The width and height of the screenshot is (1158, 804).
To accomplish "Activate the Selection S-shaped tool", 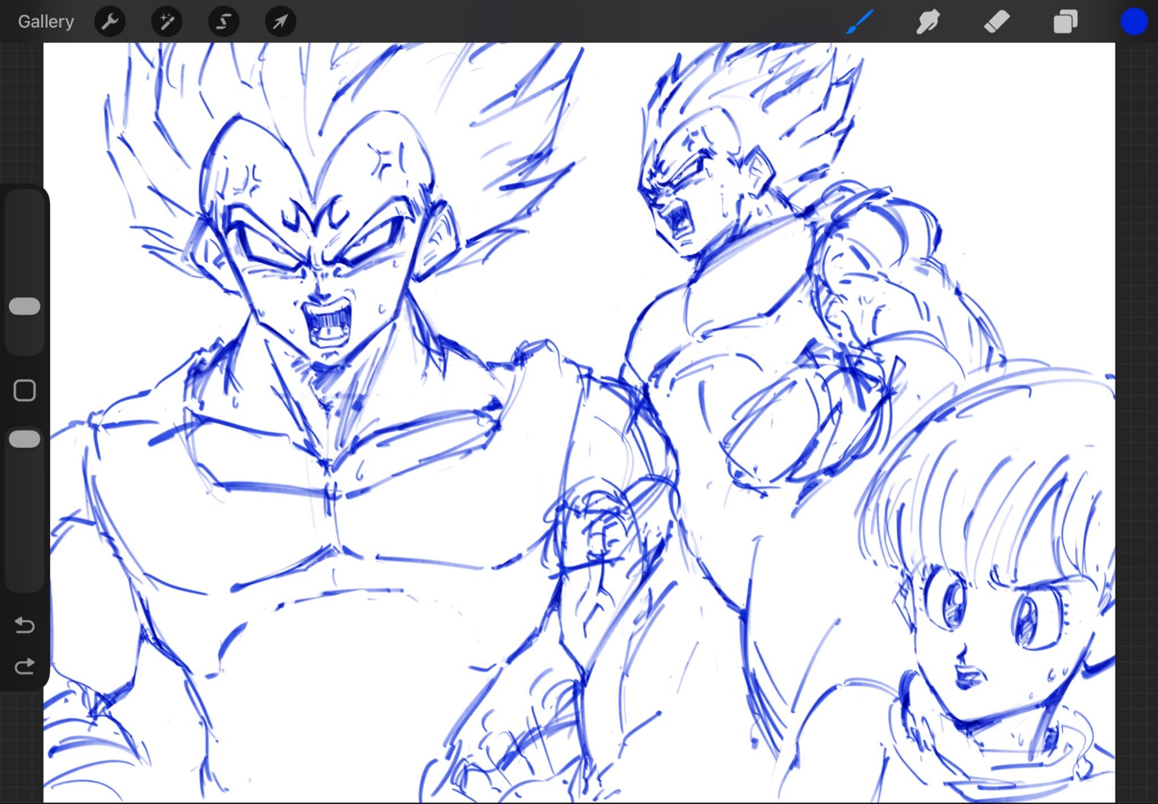I will coord(223,22).
